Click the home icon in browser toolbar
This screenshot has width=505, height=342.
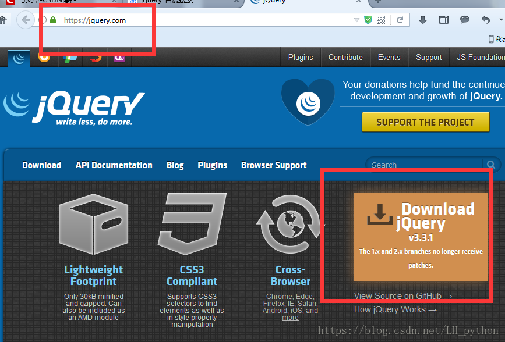pyautogui.click(x=2, y=20)
